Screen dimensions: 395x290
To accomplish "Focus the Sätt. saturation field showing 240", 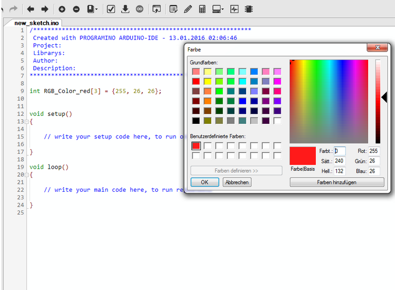I will (x=339, y=161).
